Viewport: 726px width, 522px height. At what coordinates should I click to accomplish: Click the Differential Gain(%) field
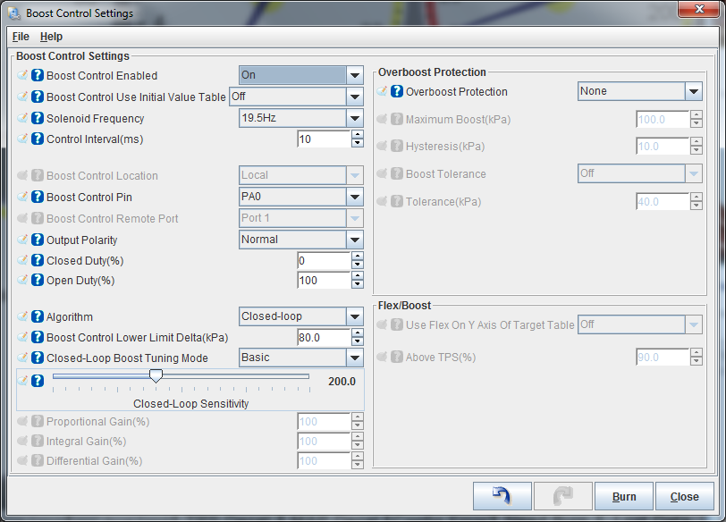[324, 460]
